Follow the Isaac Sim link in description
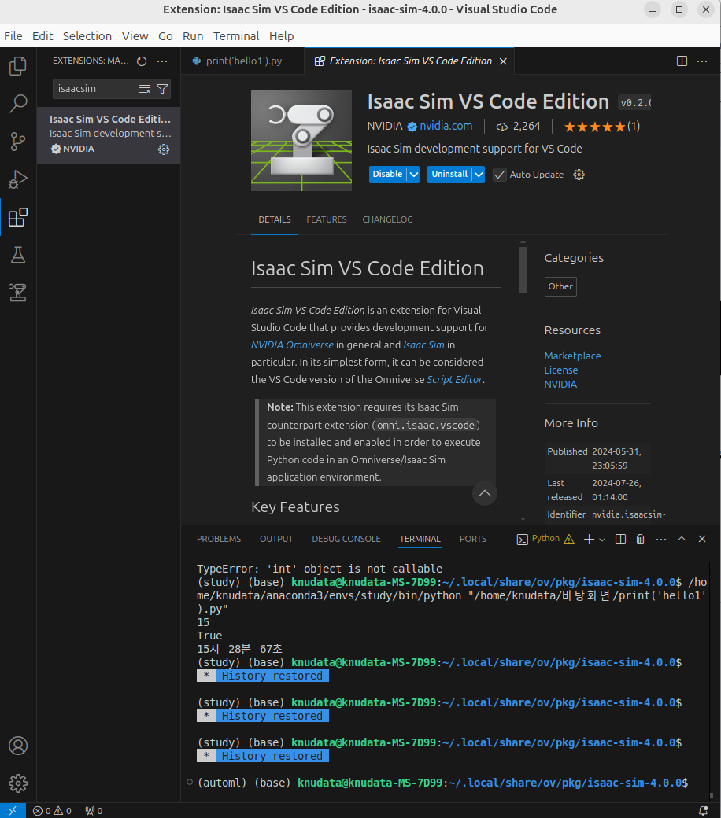The height and width of the screenshot is (818, 721). click(x=423, y=345)
